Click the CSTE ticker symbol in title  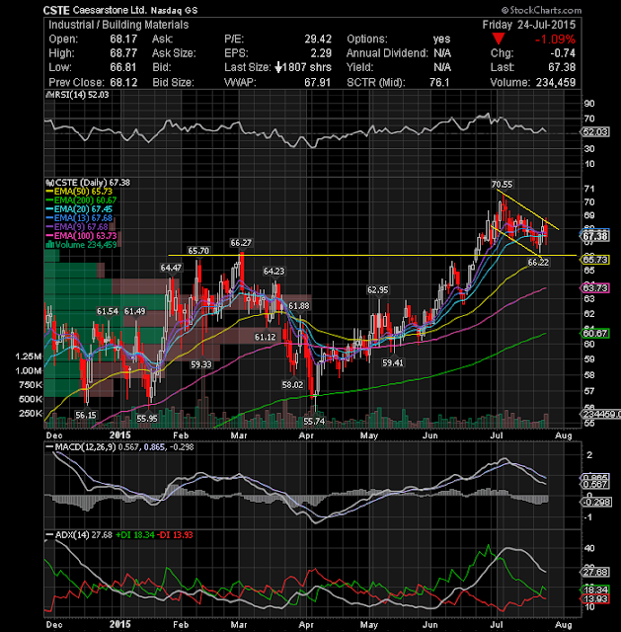coord(56,10)
